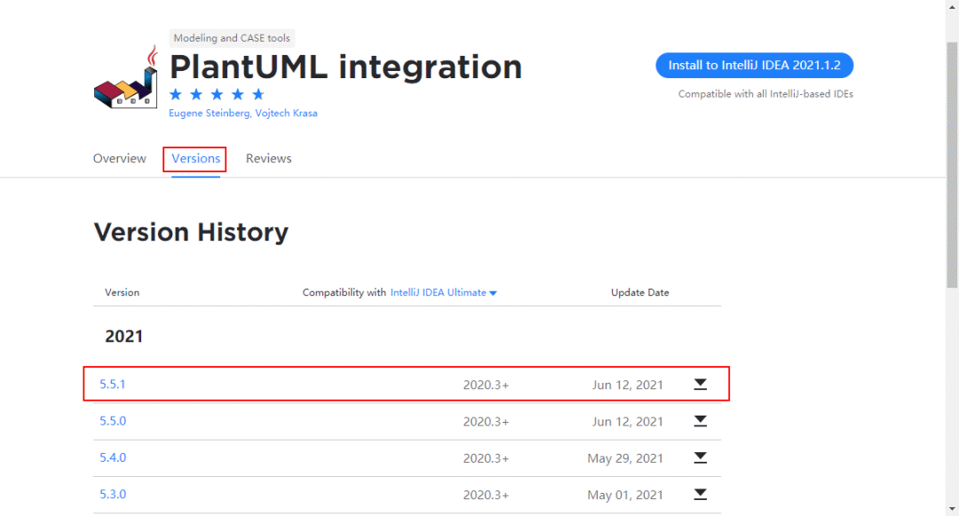This screenshot has width=959, height=516.
Task: Download version 5.4.0 via its download icon
Action: pos(700,457)
